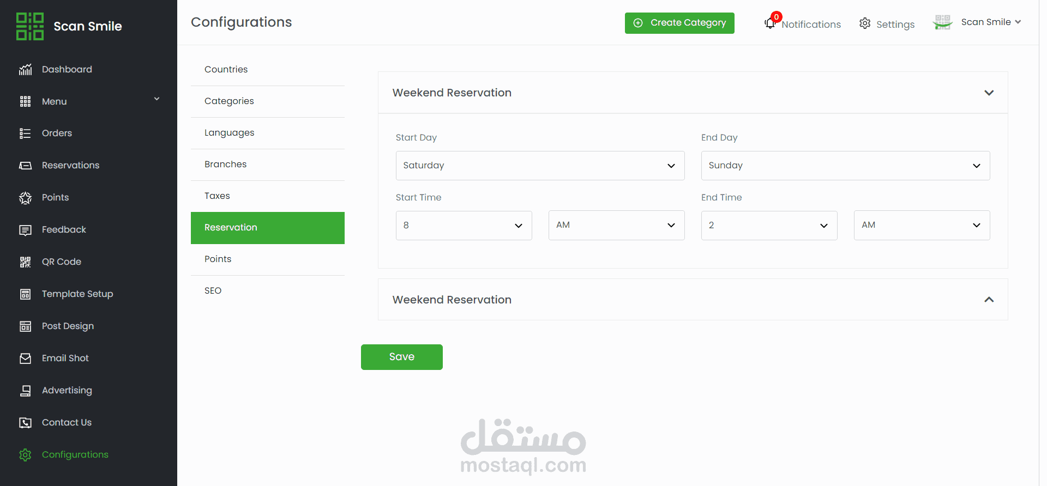1047x486 pixels.
Task: Open the Start Time hour dropdown
Action: pyautogui.click(x=464, y=226)
